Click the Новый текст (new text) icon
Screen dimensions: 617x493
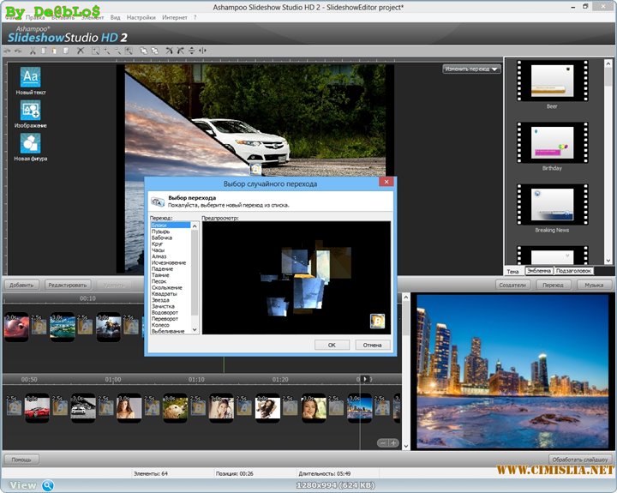(29, 76)
